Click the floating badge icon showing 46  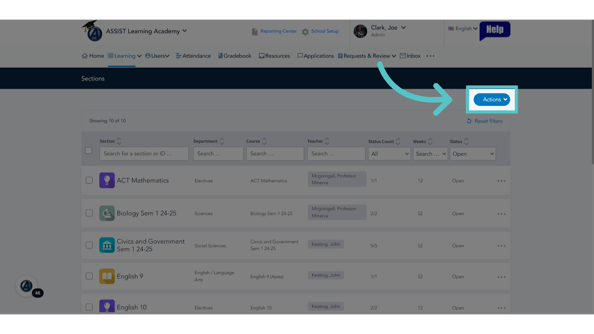27,286
